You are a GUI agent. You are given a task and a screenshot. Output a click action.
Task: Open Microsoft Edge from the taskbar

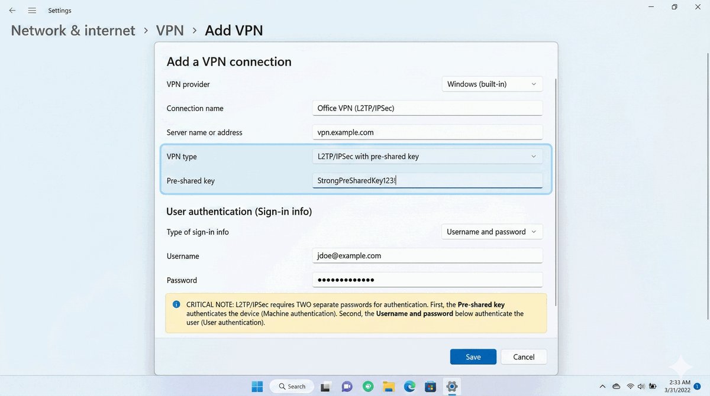point(409,387)
